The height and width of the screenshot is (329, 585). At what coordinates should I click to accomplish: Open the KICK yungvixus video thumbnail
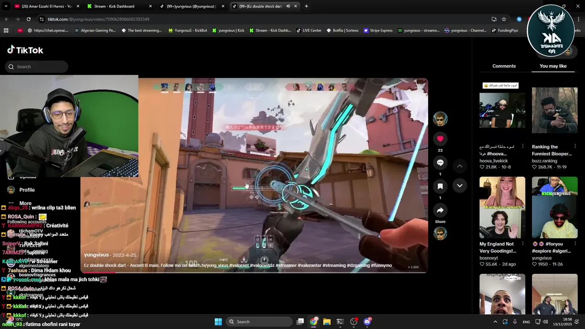(555, 207)
